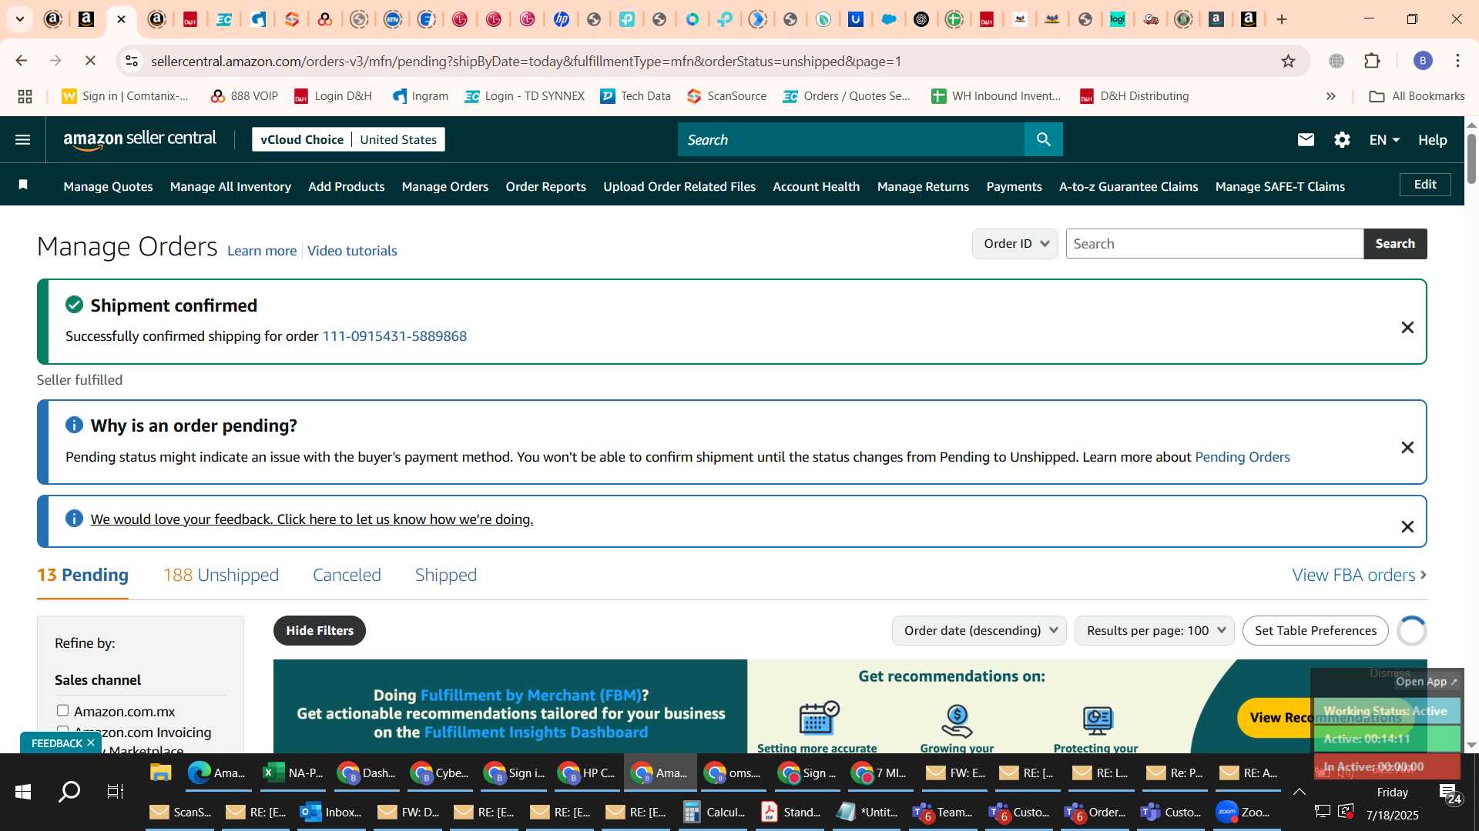Click the browser address bar URL

click(x=526, y=61)
